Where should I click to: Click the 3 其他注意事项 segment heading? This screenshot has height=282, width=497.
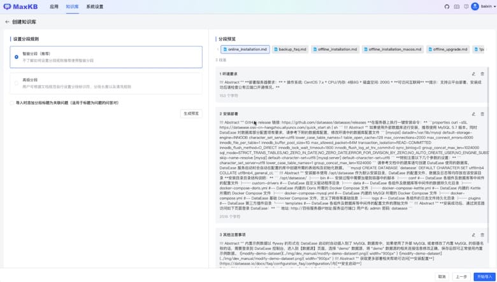233,235
